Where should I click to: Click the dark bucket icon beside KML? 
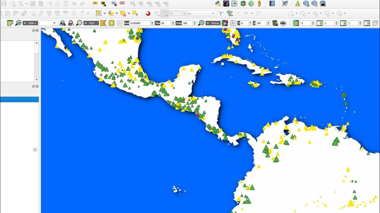275,23
